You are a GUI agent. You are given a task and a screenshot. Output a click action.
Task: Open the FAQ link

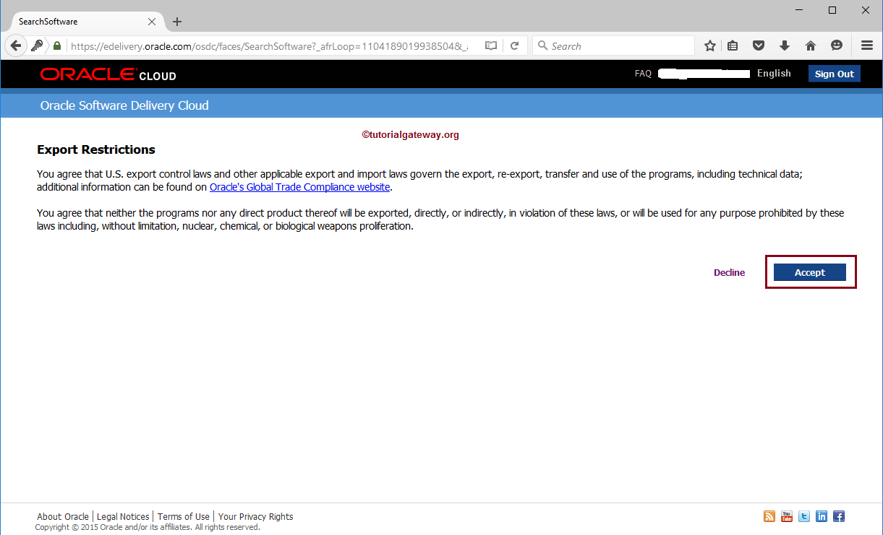pyautogui.click(x=643, y=74)
